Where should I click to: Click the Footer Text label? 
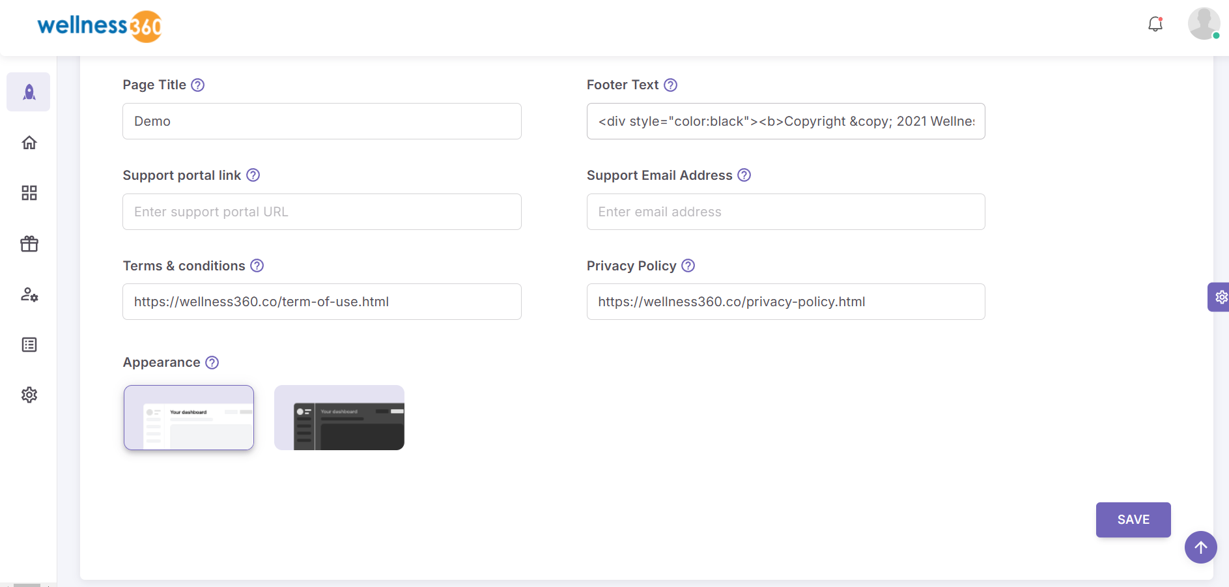(623, 85)
